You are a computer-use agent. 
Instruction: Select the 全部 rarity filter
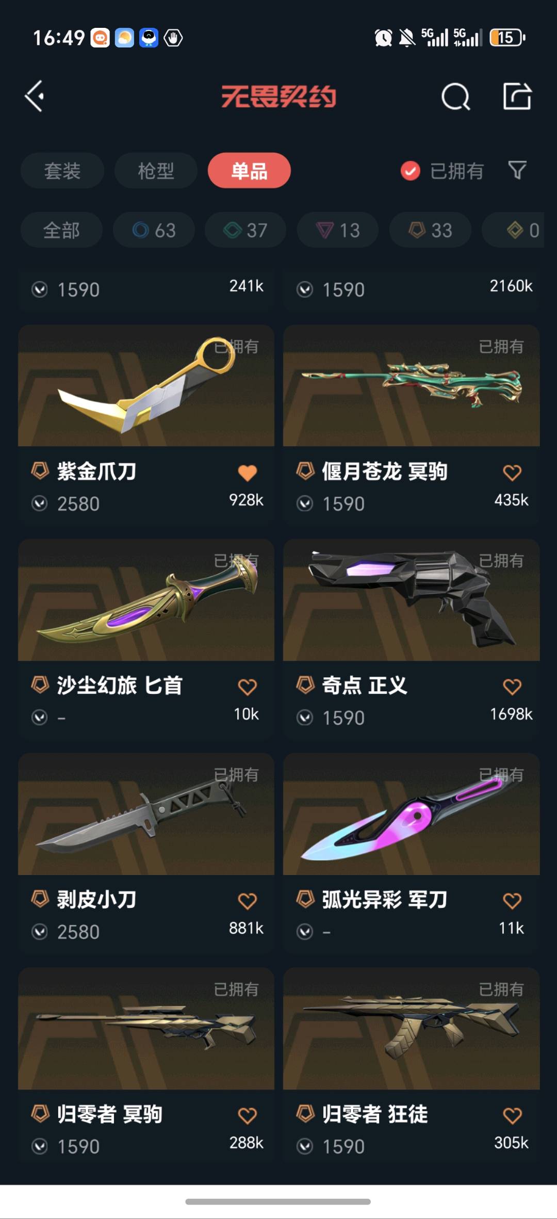(61, 230)
